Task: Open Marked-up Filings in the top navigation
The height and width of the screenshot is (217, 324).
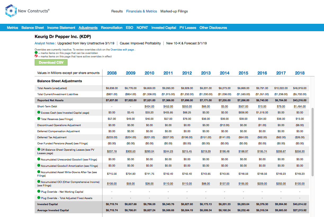Action: [174, 11]
